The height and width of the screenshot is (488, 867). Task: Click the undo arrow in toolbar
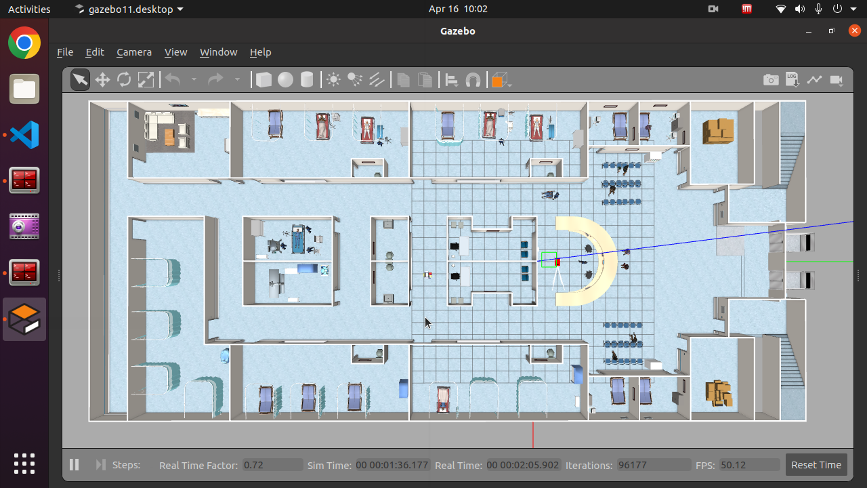pos(173,80)
